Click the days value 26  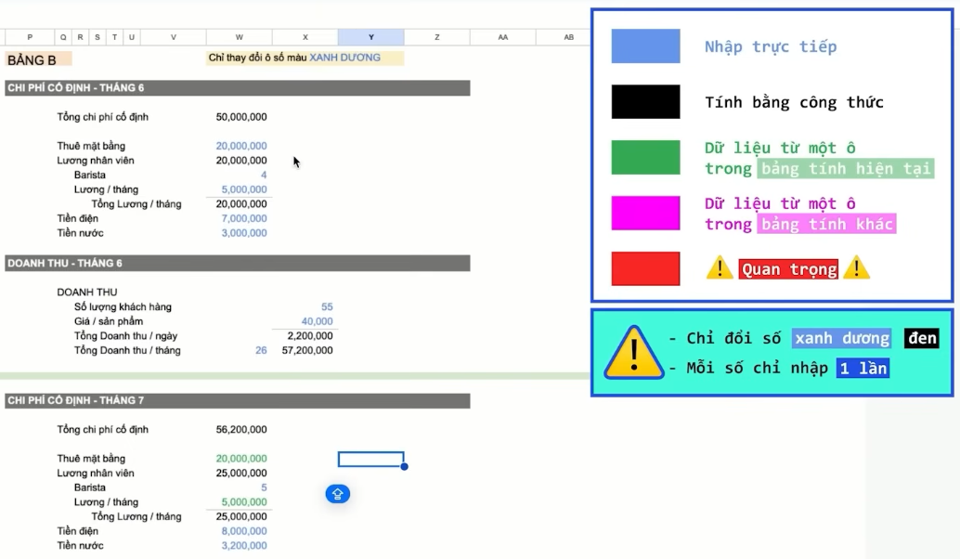click(262, 351)
